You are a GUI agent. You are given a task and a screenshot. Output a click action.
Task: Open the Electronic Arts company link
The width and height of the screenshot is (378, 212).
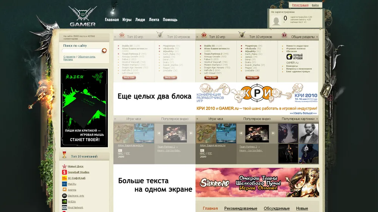click(x=76, y=196)
